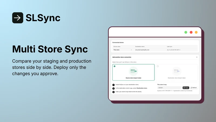216x122 pixels.
Task: Refresh this store's key
Action: [x=194, y=88]
